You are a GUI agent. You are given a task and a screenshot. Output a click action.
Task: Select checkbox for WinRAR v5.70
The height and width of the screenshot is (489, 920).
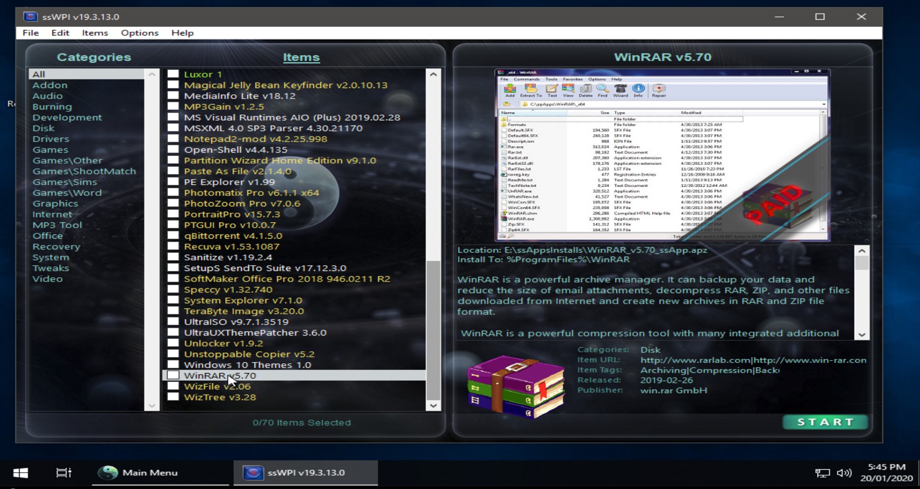click(173, 375)
